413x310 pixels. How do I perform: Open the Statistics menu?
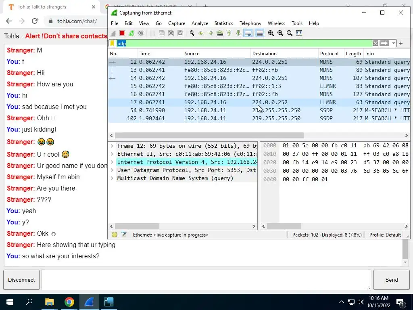pyautogui.click(x=223, y=23)
